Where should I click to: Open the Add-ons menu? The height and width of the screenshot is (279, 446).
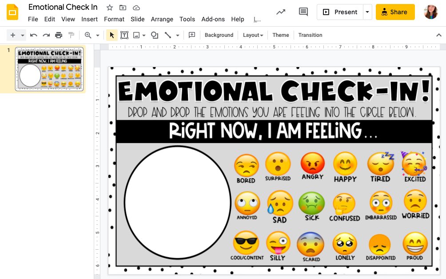pos(213,19)
